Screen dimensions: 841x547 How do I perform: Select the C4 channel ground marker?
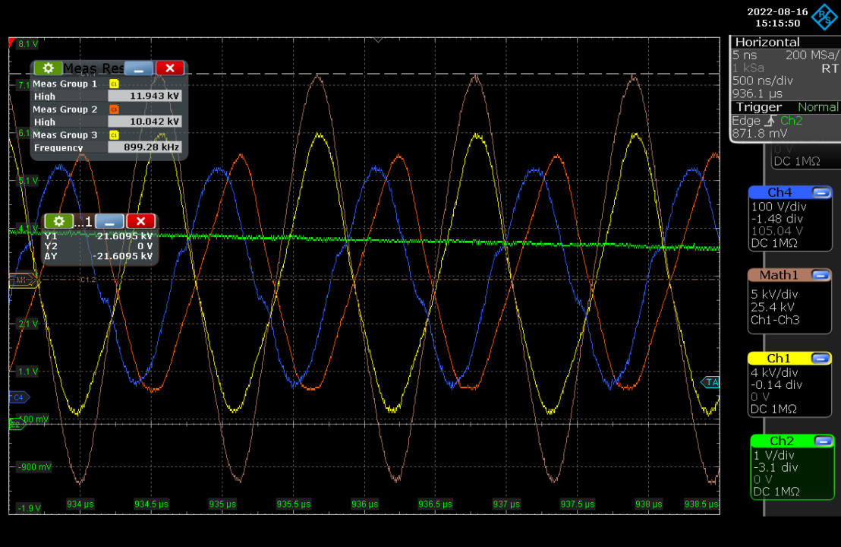coord(18,397)
